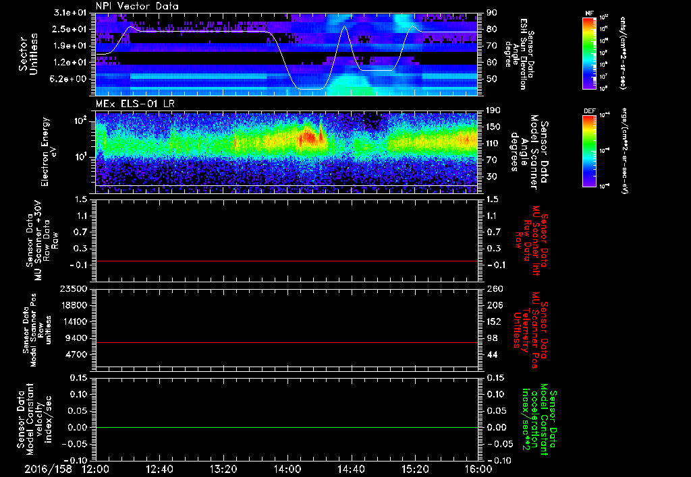Click the "12:00" time axis label
The image size is (691, 477).
click(96, 469)
